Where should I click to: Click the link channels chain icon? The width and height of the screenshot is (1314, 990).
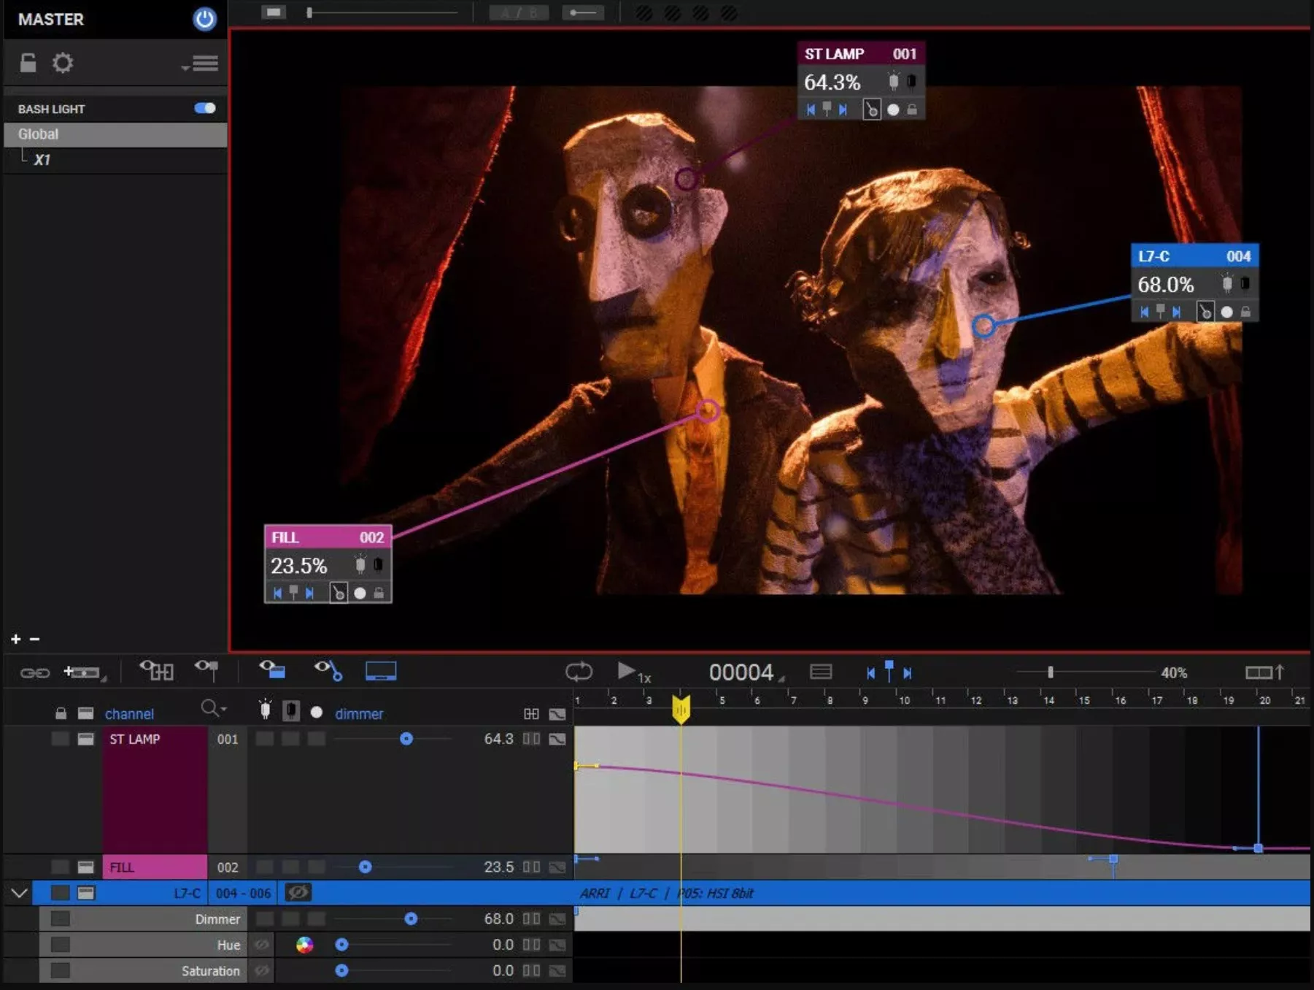34,672
